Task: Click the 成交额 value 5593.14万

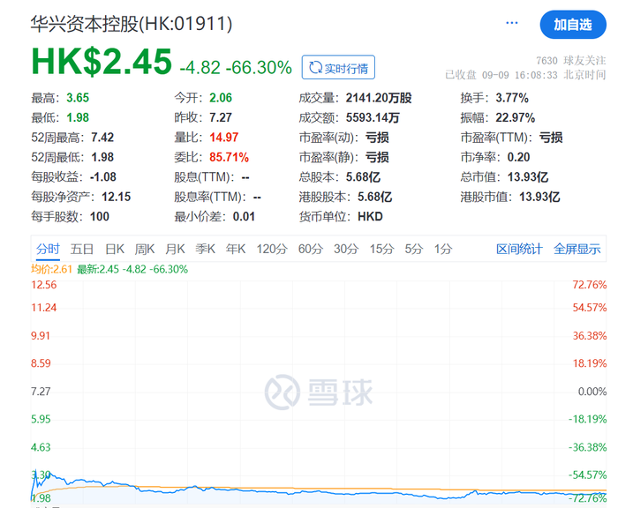Action: (x=373, y=117)
